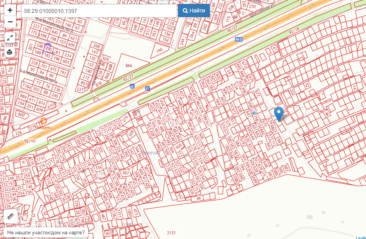Focus the cadastral number search field
The image size is (366, 239).
[99, 11]
